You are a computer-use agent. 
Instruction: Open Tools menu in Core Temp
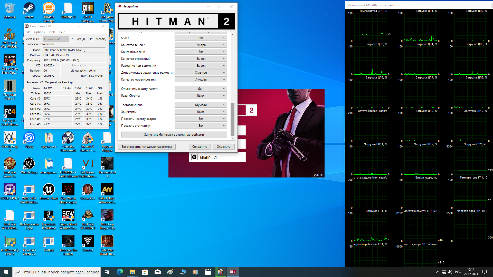[52, 32]
